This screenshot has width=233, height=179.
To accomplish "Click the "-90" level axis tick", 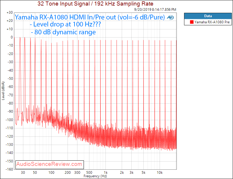I will (x=10, y=111).
